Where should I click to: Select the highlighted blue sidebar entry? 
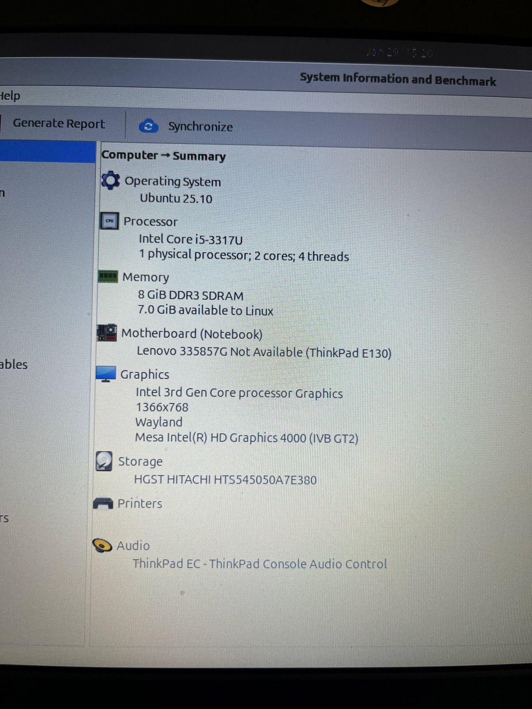(x=47, y=152)
